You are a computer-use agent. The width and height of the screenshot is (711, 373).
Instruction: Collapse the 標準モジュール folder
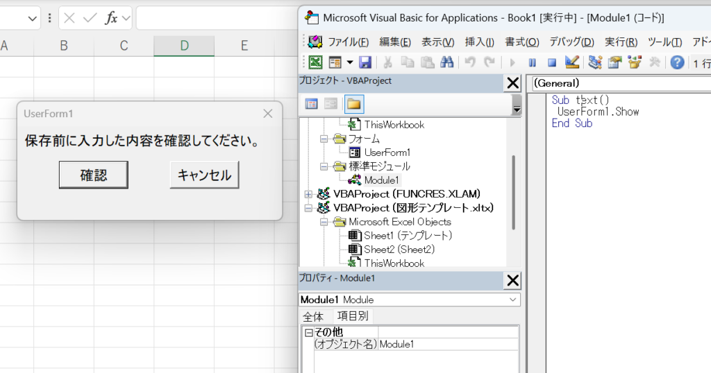point(324,166)
